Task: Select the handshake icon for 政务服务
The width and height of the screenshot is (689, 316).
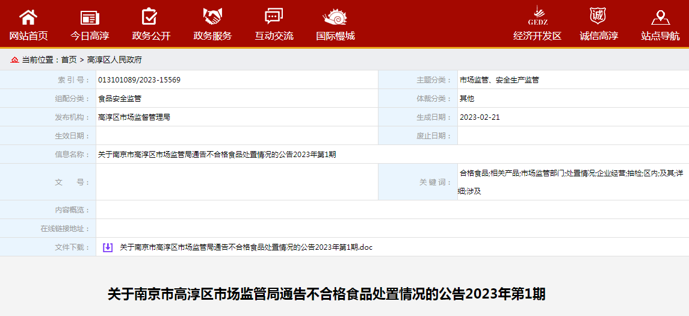Action: pos(212,17)
